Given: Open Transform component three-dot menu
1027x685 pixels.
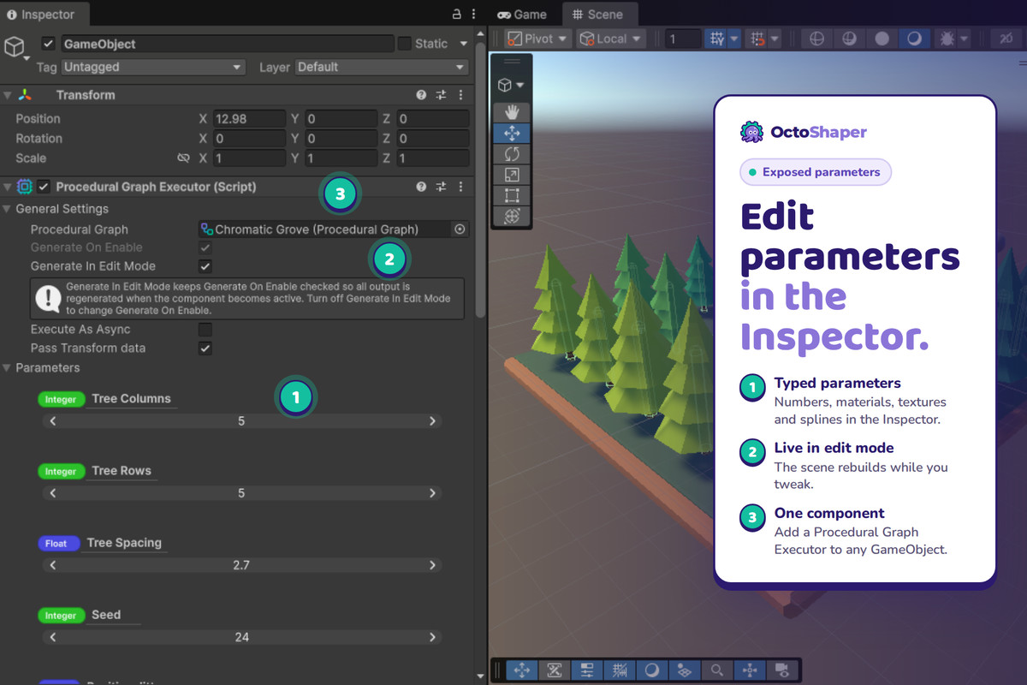Looking at the screenshot, I should coord(461,95).
